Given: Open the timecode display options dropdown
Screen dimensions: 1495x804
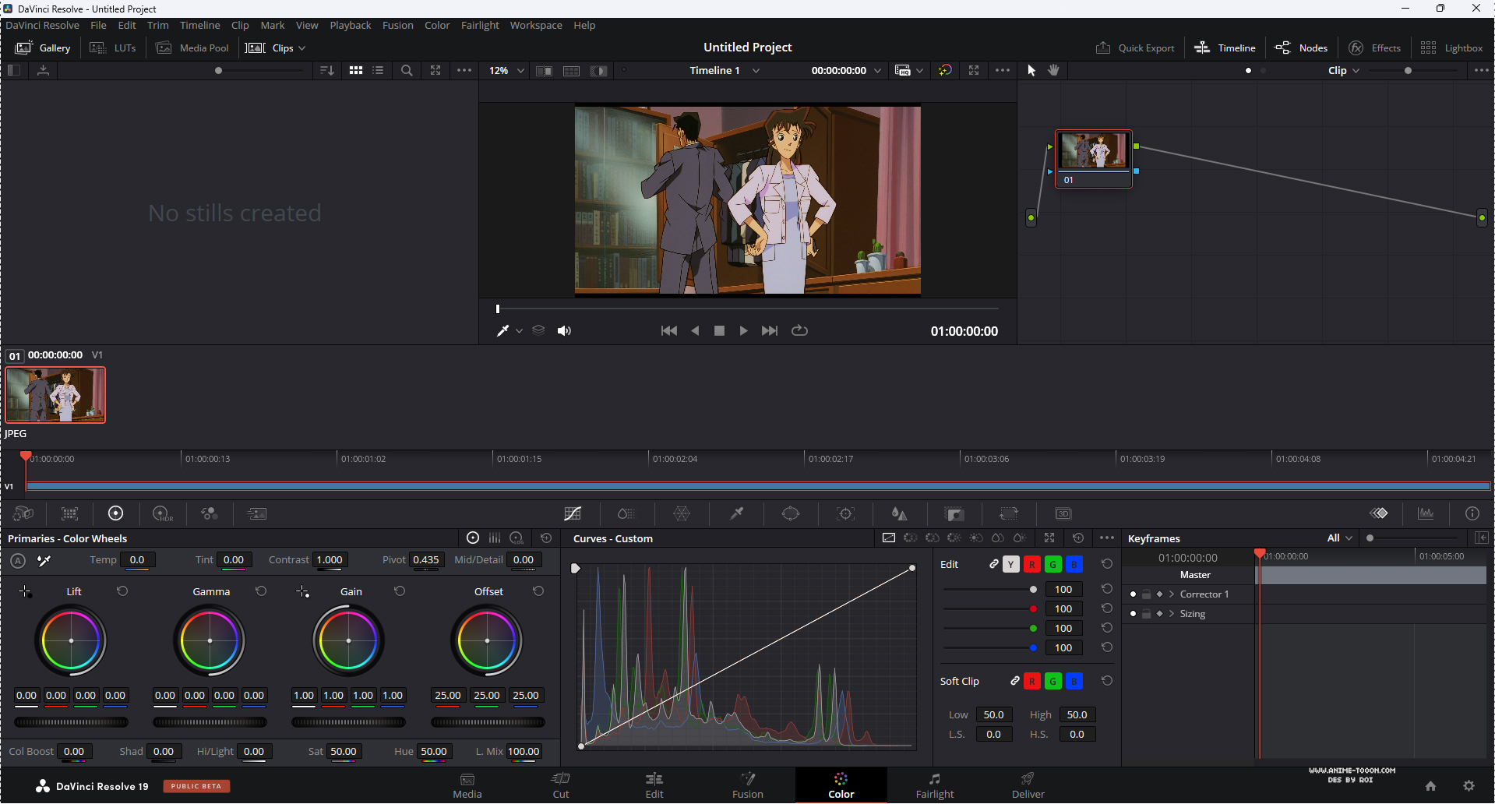Looking at the screenshot, I should pos(878,70).
